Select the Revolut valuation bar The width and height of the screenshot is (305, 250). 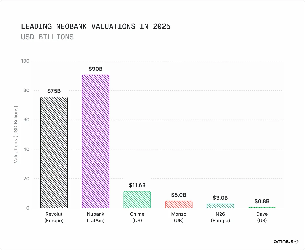pyautogui.click(x=54, y=153)
